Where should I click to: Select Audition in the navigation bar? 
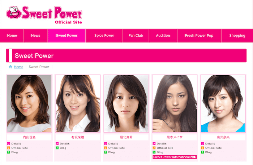point(163,36)
